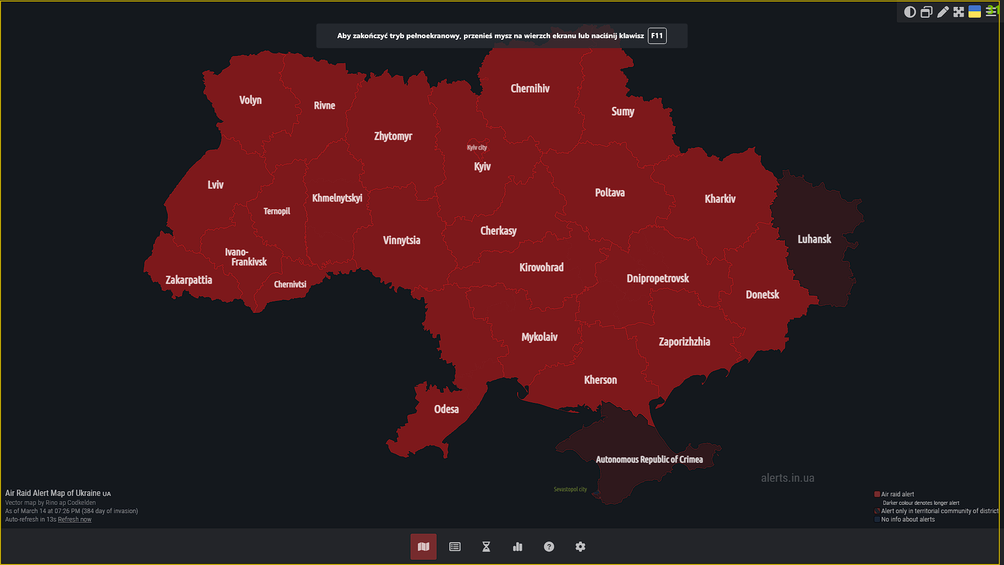Click the F11 key hint box

click(x=657, y=36)
